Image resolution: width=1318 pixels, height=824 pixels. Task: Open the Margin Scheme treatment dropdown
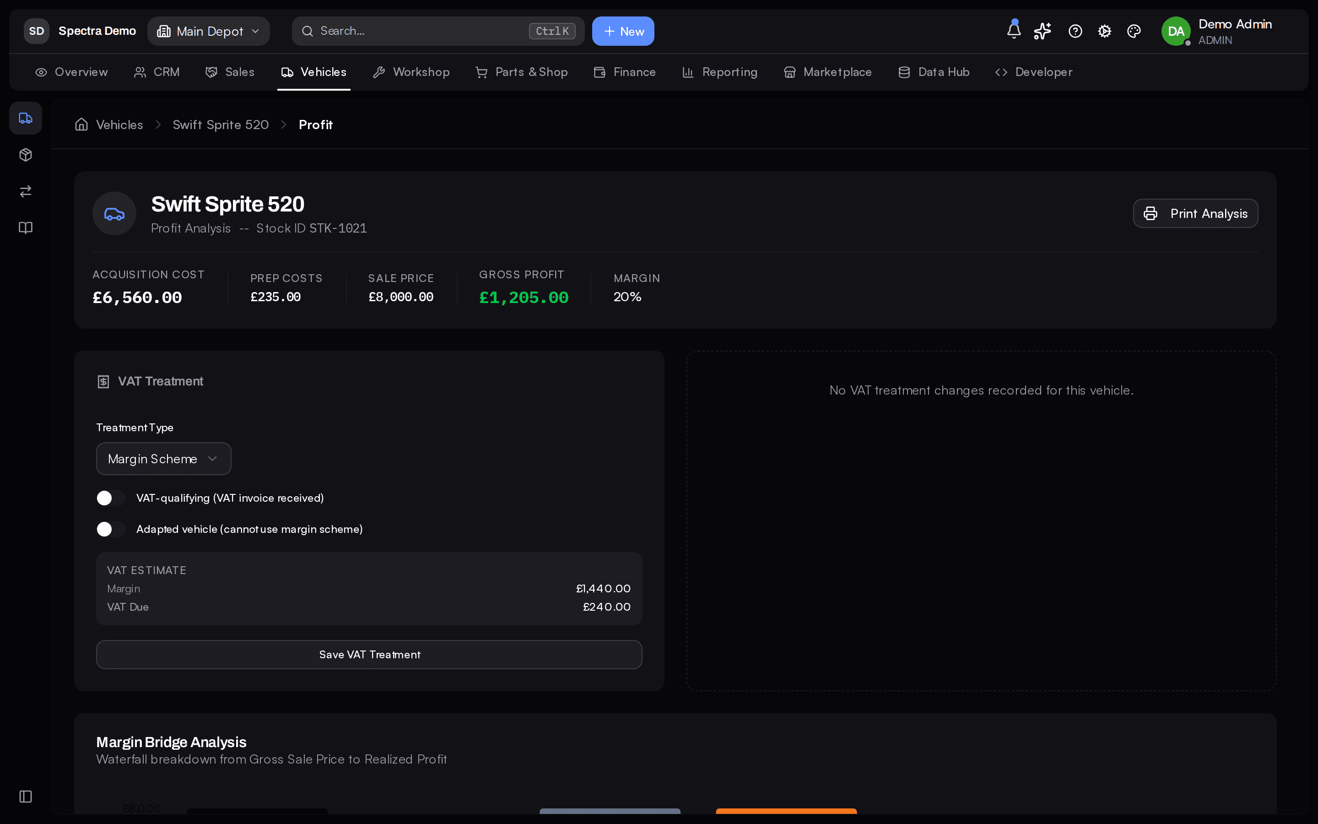click(x=163, y=458)
